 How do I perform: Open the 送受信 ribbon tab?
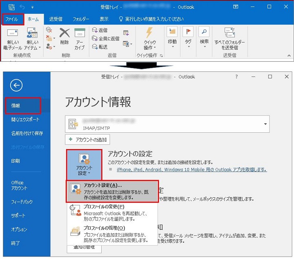pyautogui.click(x=56, y=19)
